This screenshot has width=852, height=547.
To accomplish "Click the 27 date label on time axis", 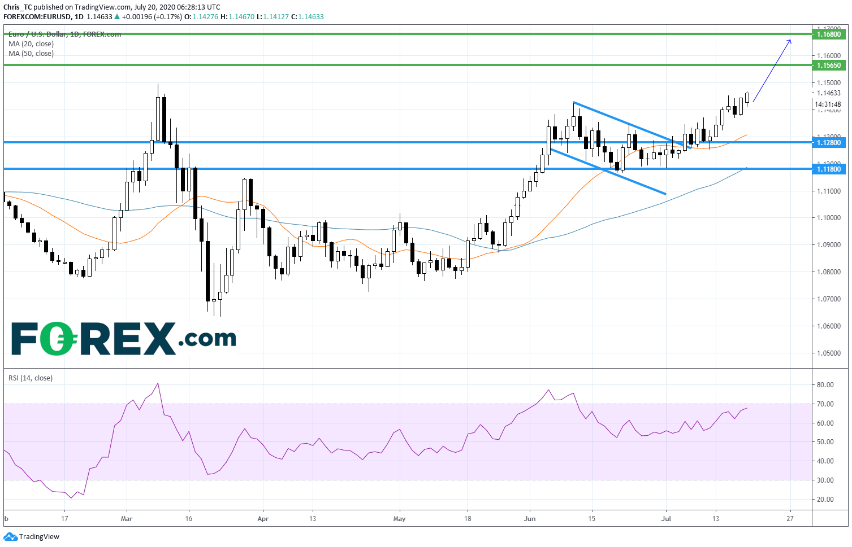I will coord(790,518).
